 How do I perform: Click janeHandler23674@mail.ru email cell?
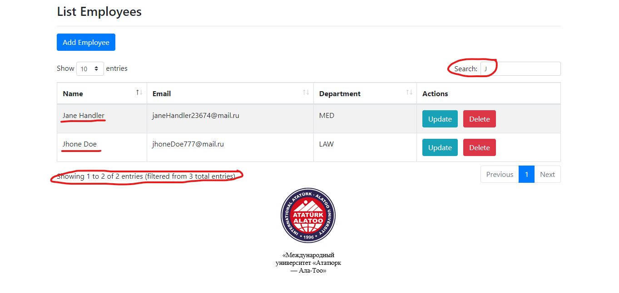[196, 115]
